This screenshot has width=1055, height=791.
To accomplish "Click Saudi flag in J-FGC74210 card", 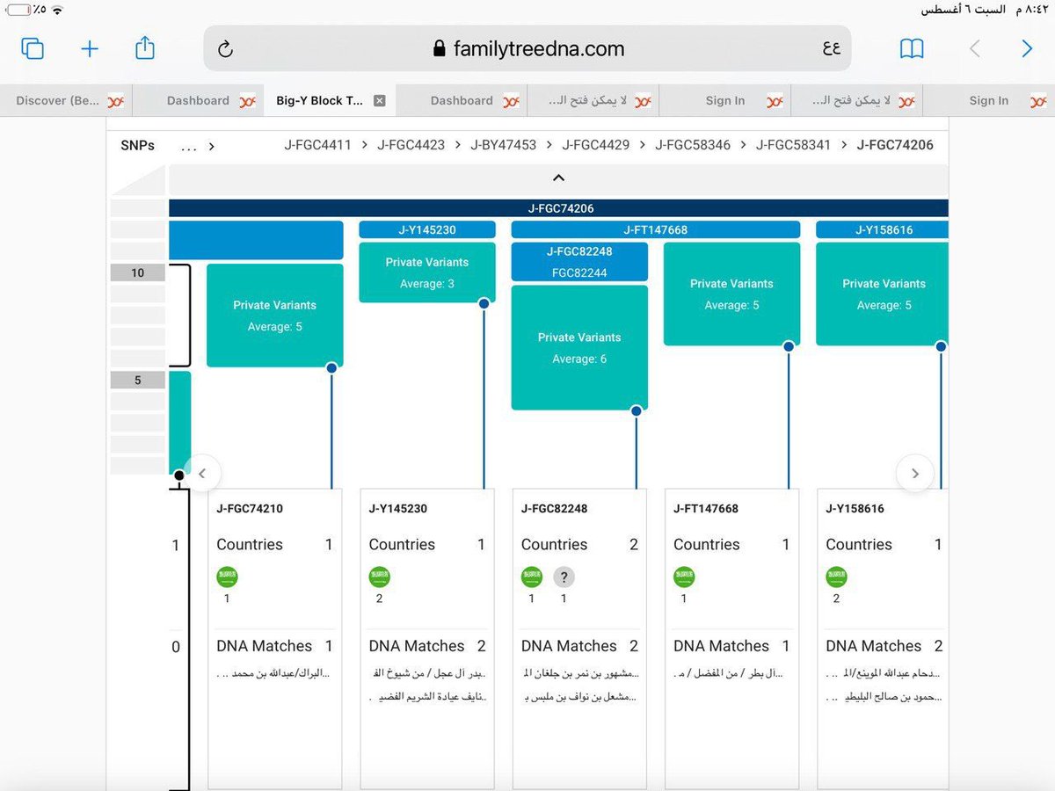I will click(227, 577).
